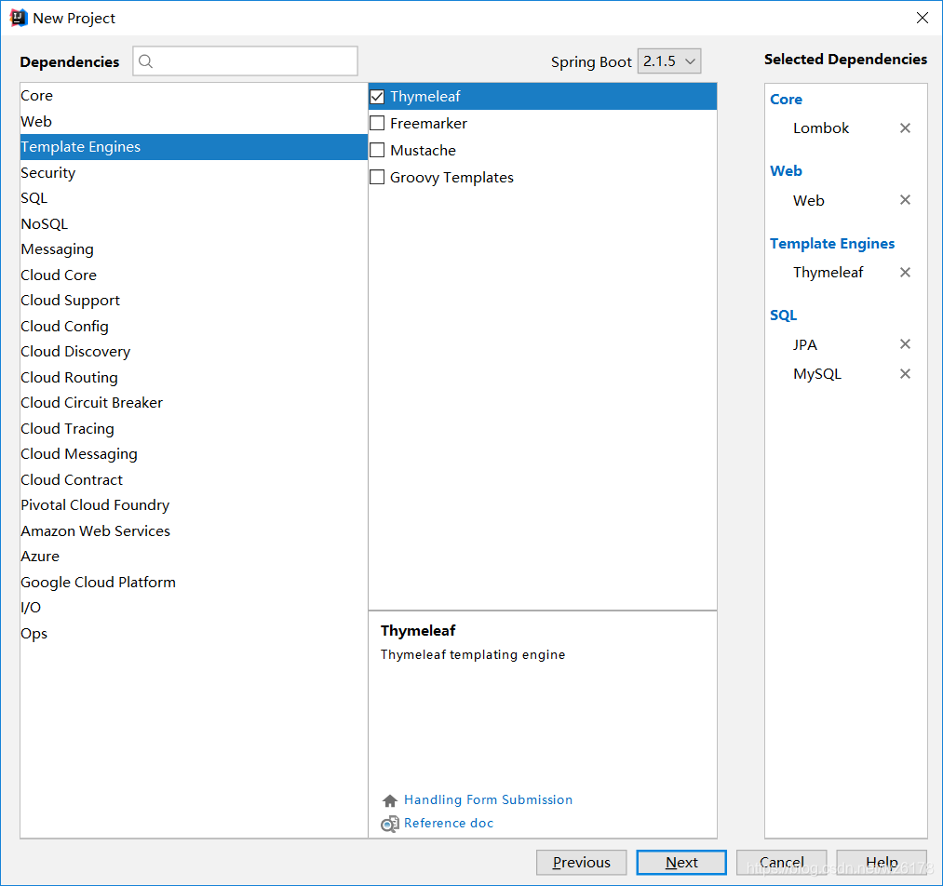The image size is (943, 886).
Task: Select the Web category in dependencies list
Action: (194, 121)
